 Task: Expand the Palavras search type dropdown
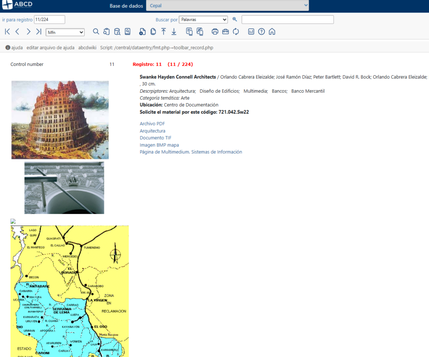(x=203, y=20)
